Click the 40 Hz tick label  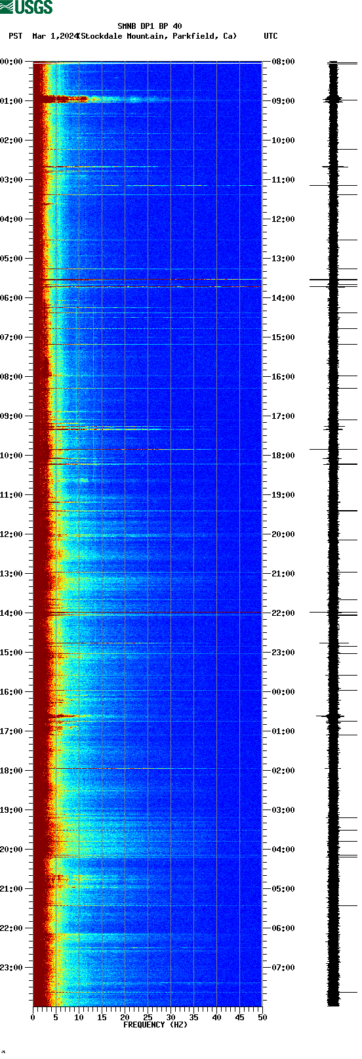[216, 1018]
